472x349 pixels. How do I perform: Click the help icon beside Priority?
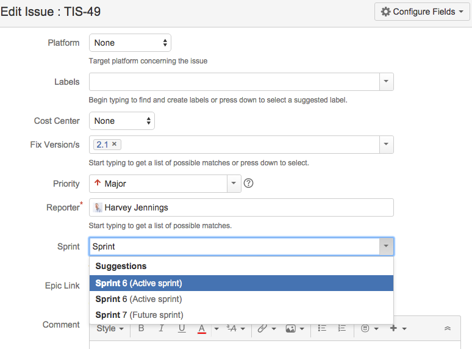248,183
